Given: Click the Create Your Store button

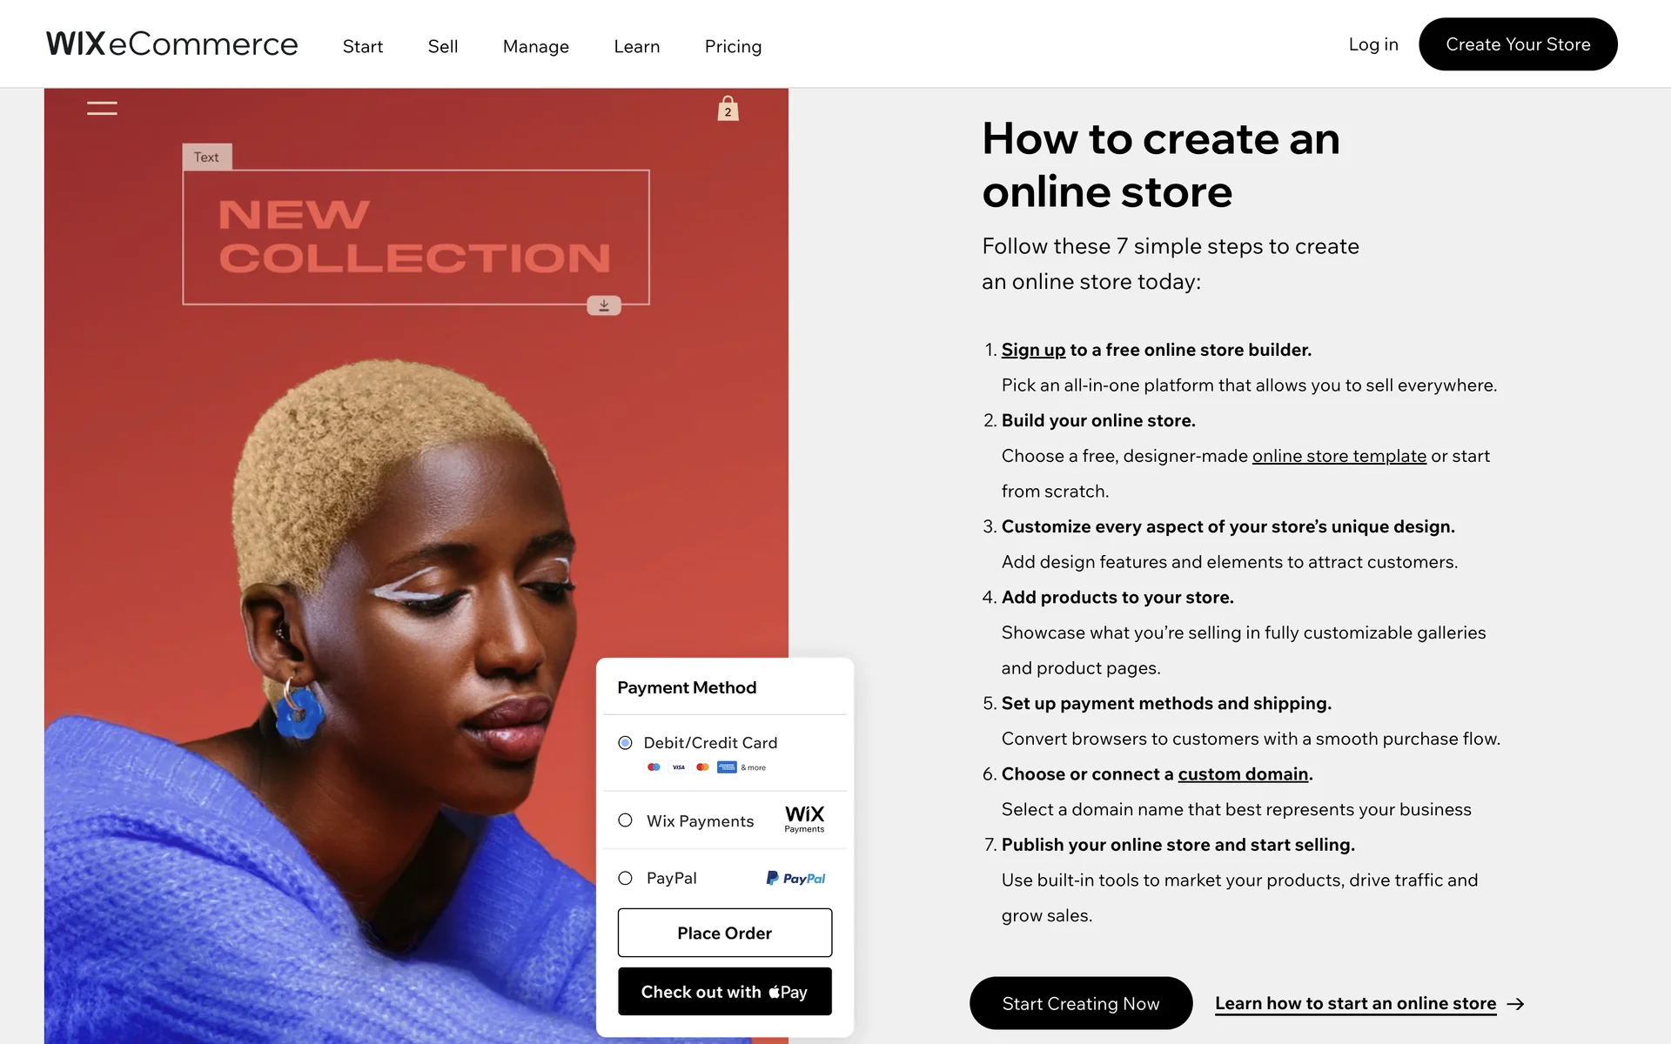Looking at the screenshot, I should coord(1518,44).
